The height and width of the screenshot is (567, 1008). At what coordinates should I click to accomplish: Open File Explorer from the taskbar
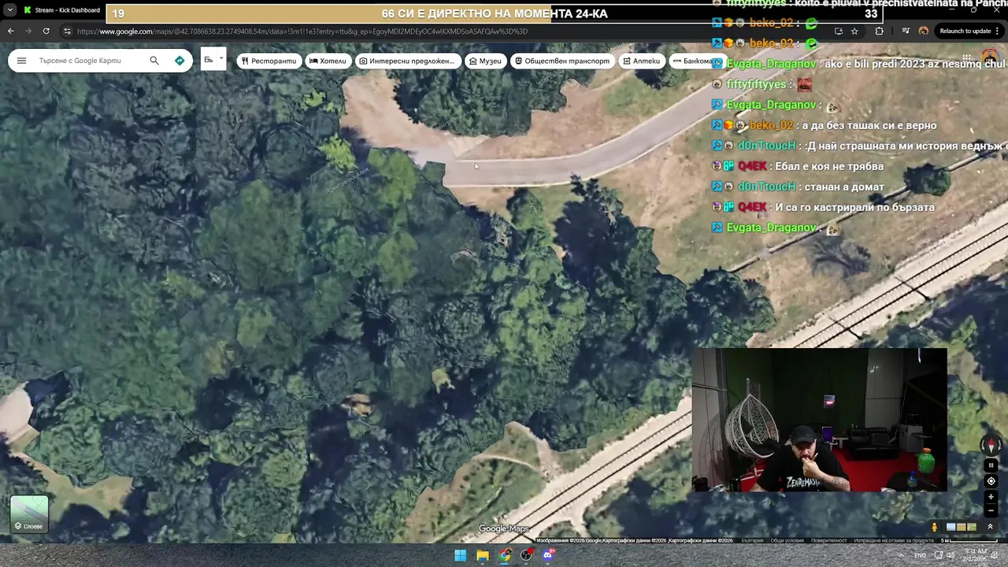[x=482, y=555]
